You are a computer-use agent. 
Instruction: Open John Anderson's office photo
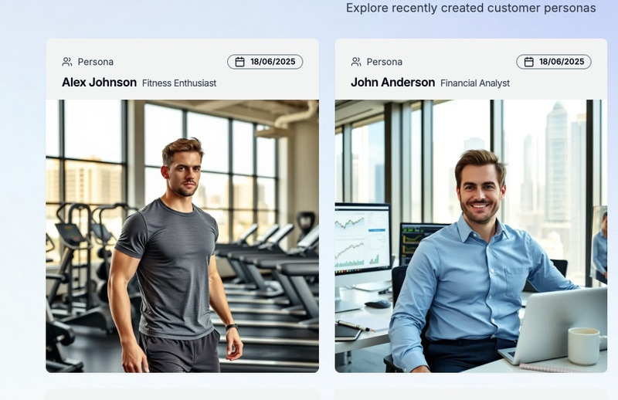pos(471,236)
